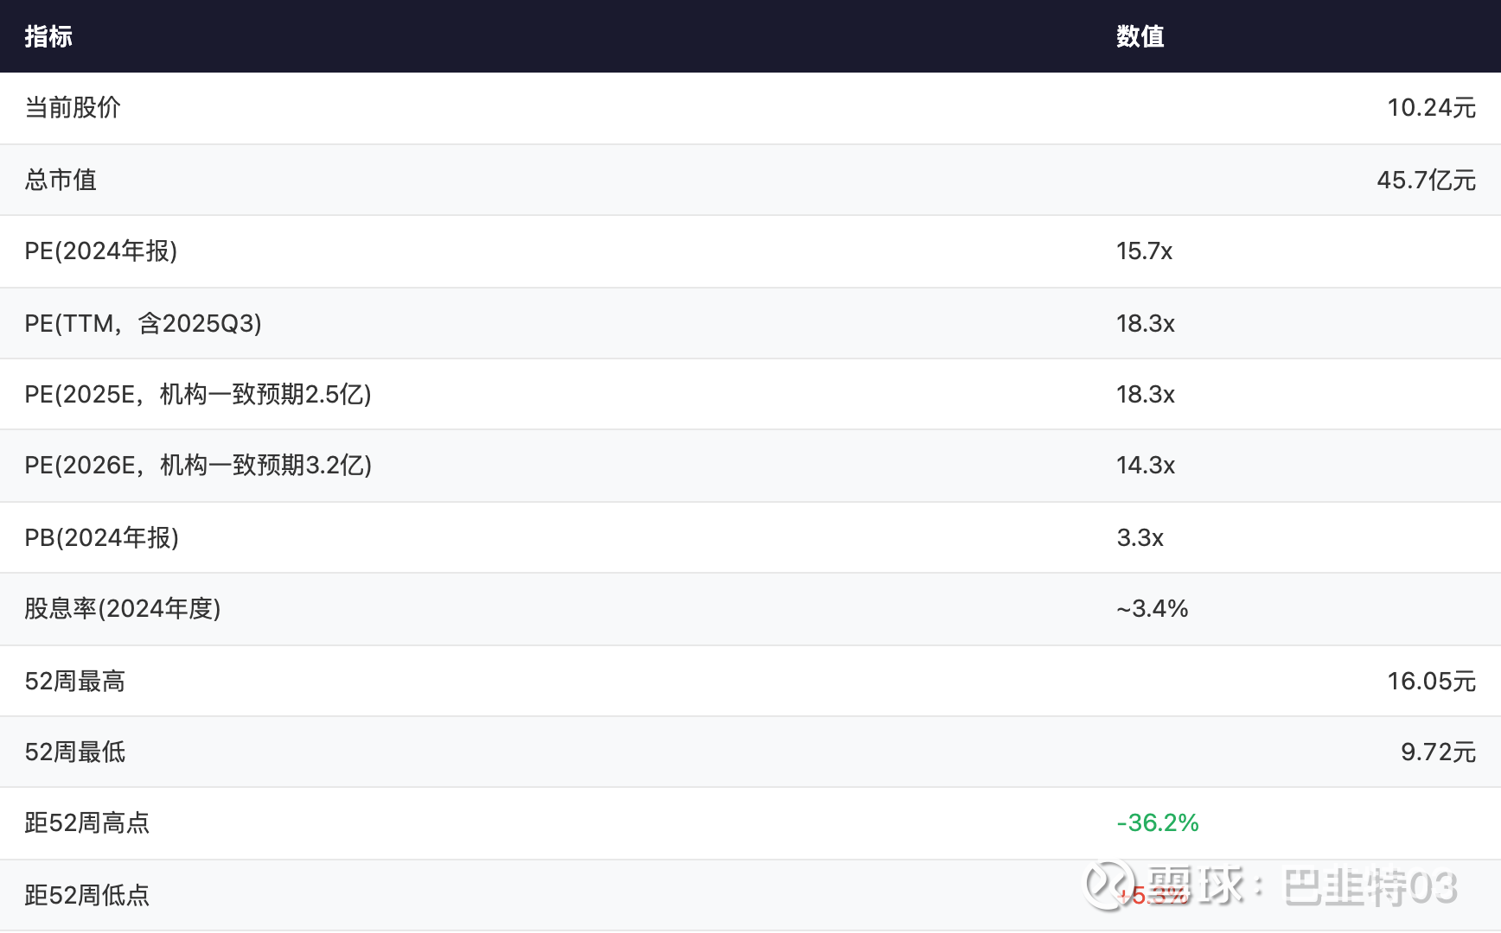Click the 10.24元 stock price value
Viewport: 1501px width, 933px height.
[x=1431, y=108]
